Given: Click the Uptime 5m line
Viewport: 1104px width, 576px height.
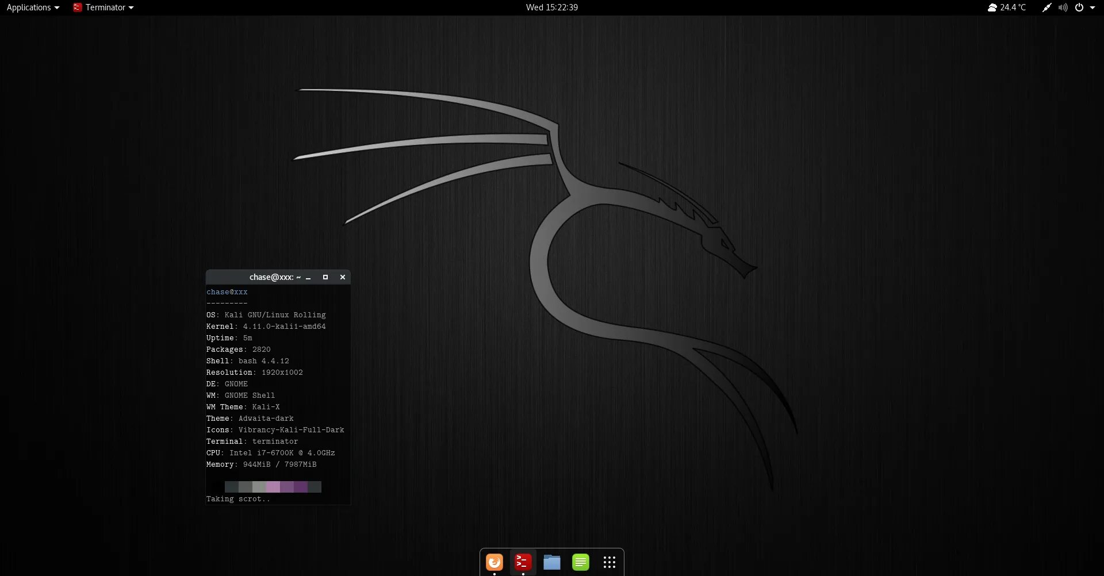Looking at the screenshot, I should (229, 338).
